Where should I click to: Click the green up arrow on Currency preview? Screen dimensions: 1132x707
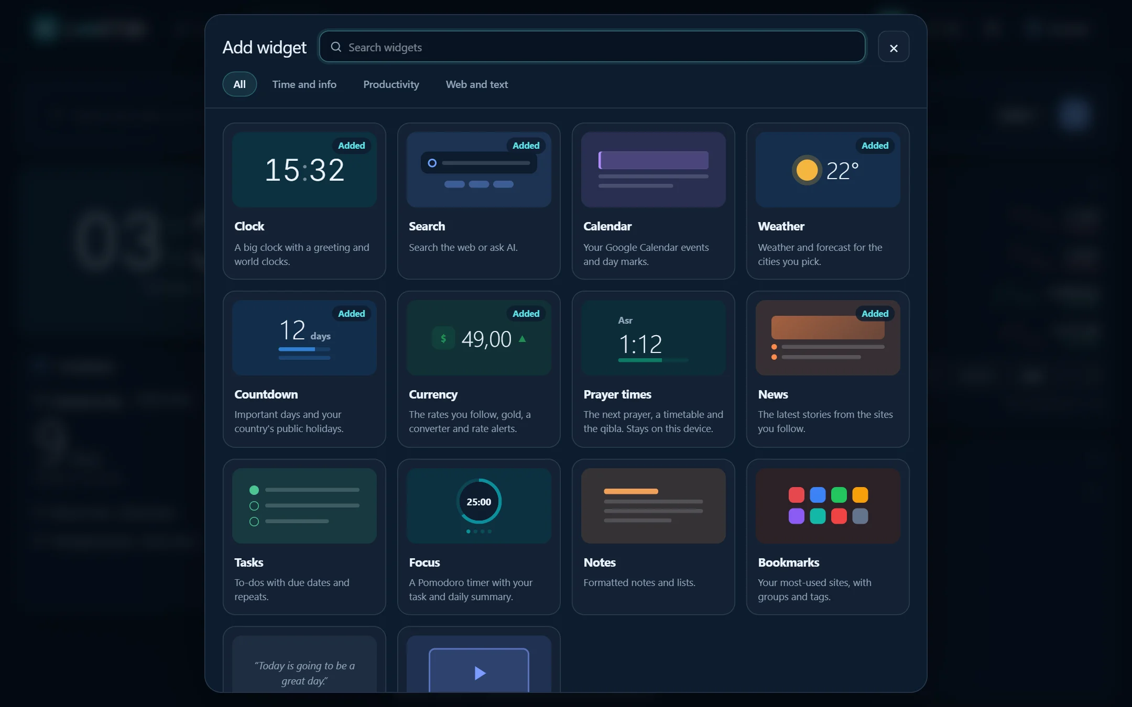tap(522, 339)
